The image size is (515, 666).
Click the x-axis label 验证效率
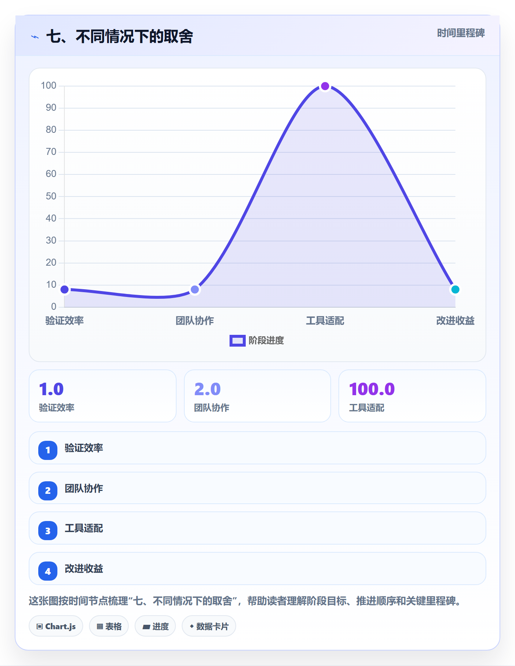pyautogui.click(x=64, y=320)
